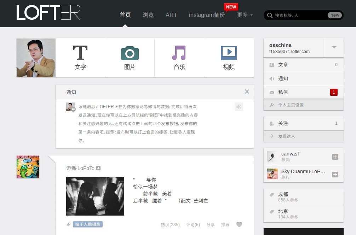356x235 pixels.
Task: Click the 始于人像摄影 tag on the post
Action: 88,224
